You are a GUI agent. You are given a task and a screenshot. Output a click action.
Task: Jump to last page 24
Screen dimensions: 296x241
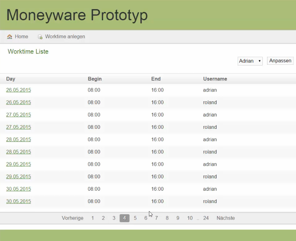pos(206,218)
